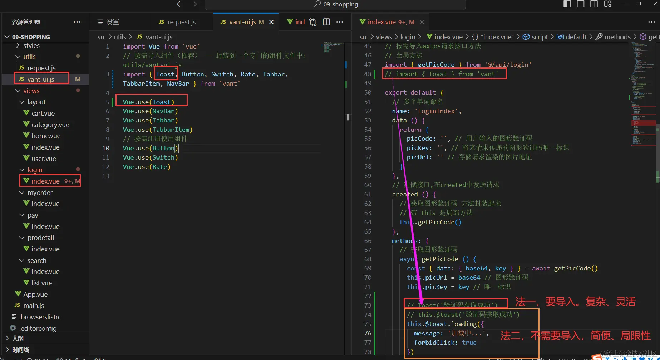Click 'Vue.use(Switch)' on line 11

tap(150, 157)
